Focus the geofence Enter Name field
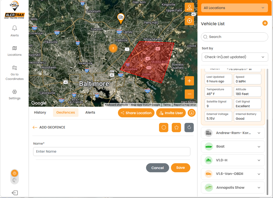273x198 pixels. click(112, 152)
